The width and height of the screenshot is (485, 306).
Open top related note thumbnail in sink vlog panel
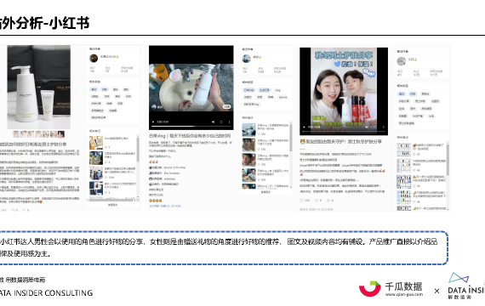point(248,130)
